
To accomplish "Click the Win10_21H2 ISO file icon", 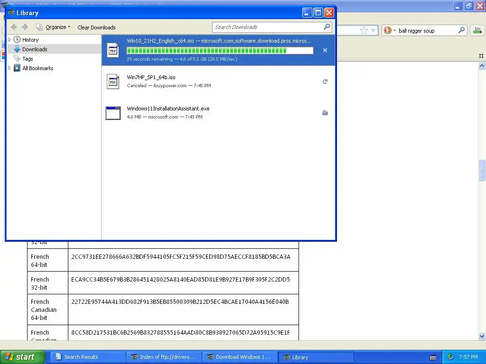I will [113, 50].
